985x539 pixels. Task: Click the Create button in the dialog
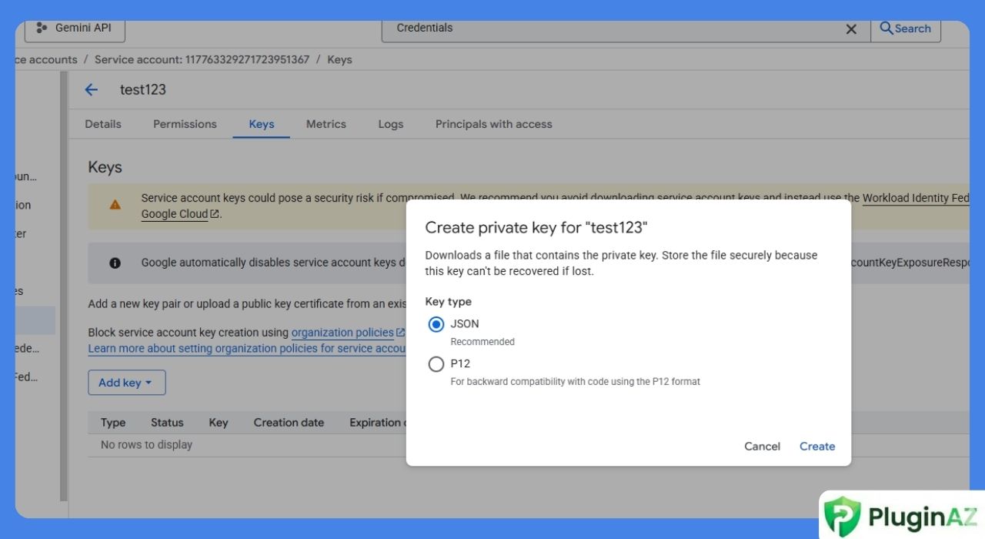tap(816, 447)
